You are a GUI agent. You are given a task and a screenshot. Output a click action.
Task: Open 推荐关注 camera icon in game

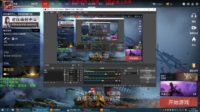click(194, 28)
